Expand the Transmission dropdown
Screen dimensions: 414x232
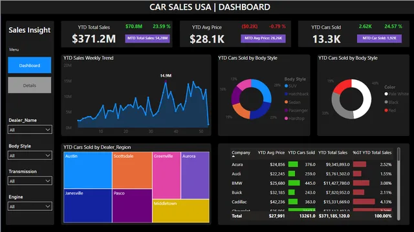tap(30, 181)
